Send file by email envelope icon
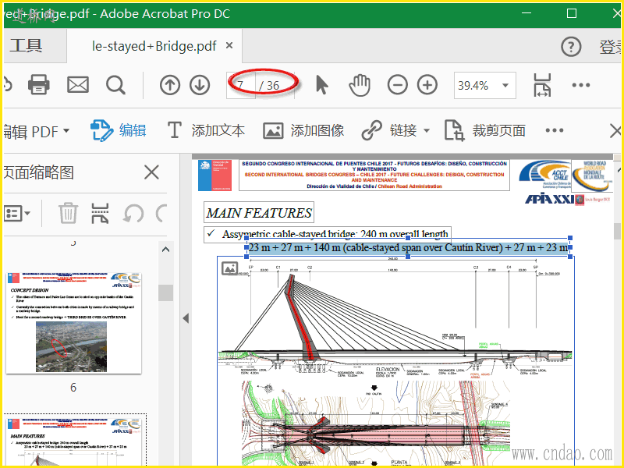 pos(77,85)
